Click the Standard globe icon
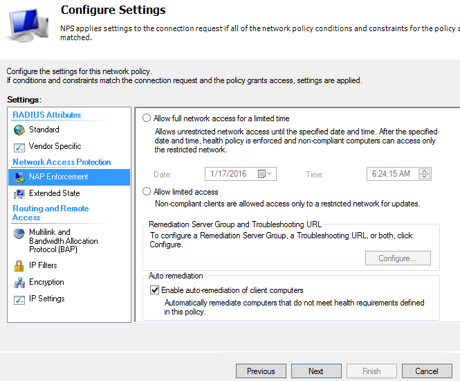The image size is (460, 381). click(x=19, y=130)
